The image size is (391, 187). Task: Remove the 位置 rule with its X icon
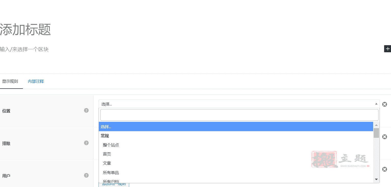click(x=385, y=104)
